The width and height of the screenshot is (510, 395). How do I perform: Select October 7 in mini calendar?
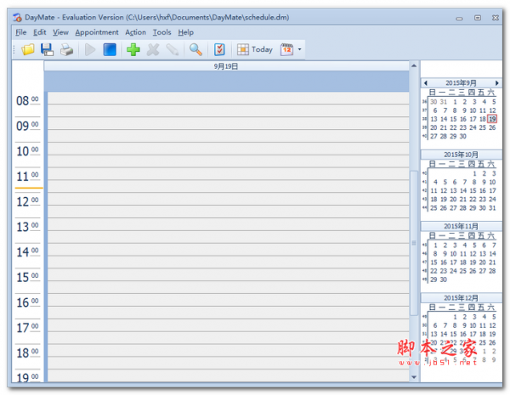click(x=464, y=182)
